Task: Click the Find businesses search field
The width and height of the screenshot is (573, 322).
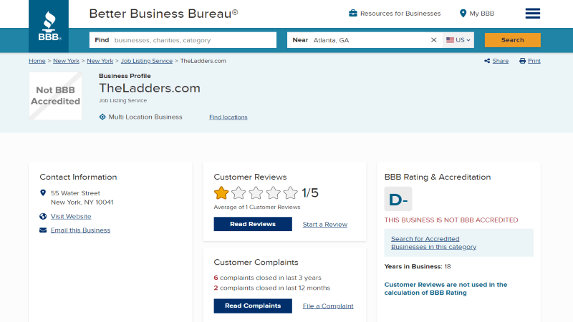Action: [x=183, y=40]
